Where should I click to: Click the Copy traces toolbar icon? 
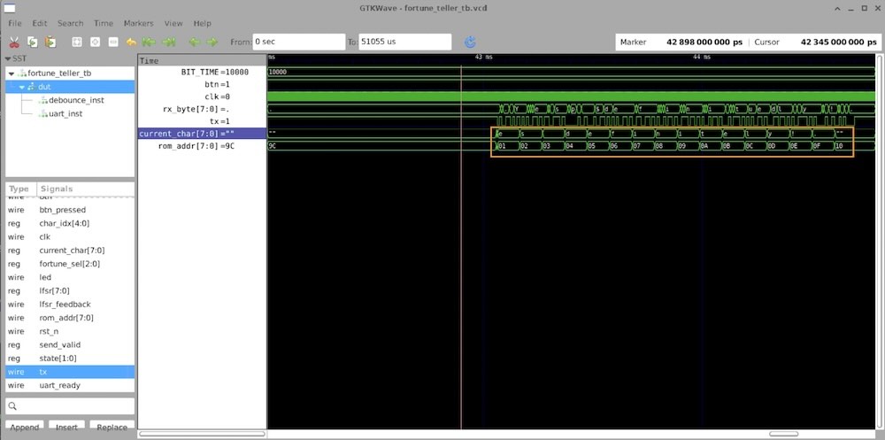(x=32, y=42)
